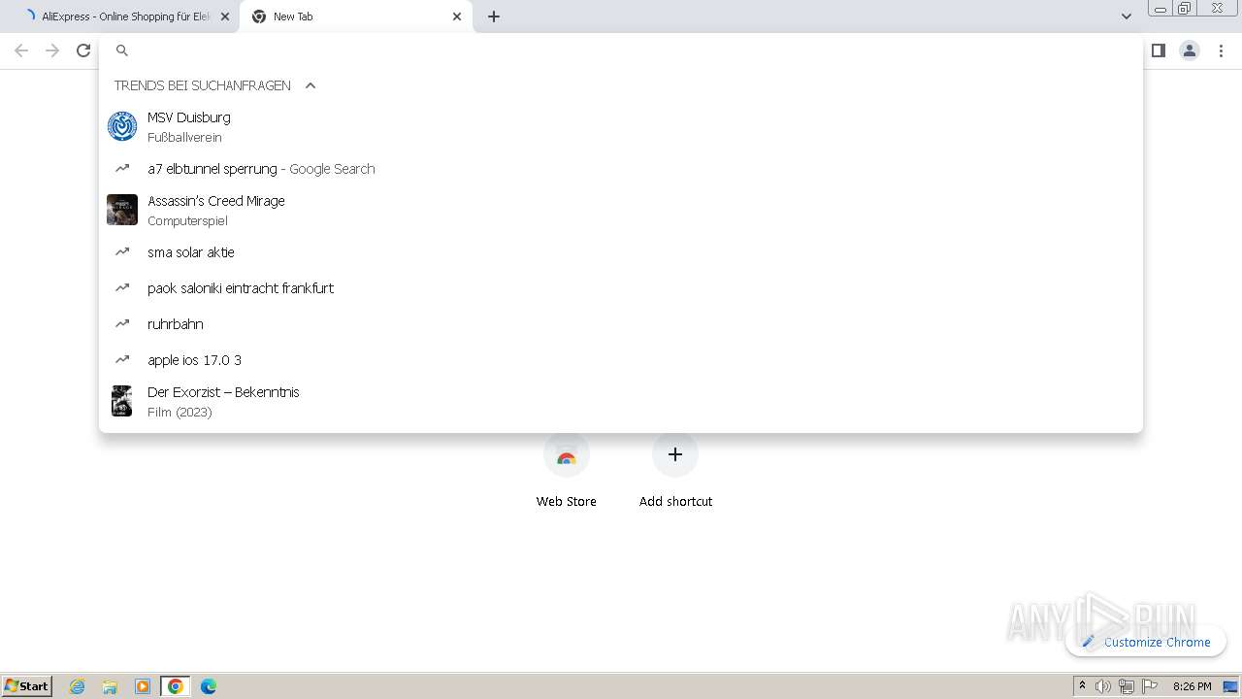Open a new tab with the plus button

(494, 17)
